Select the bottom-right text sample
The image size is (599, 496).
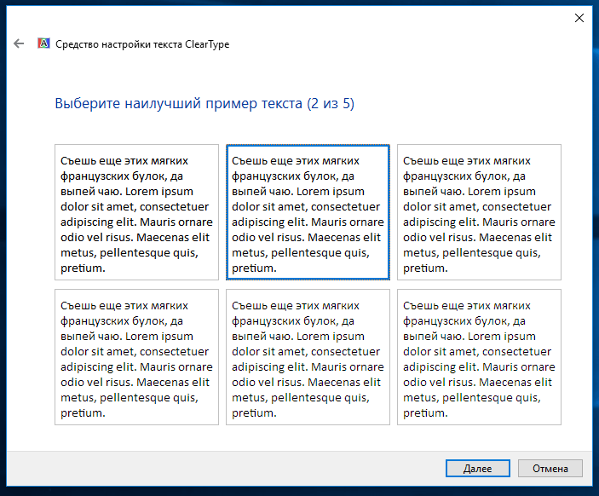(479, 357)
